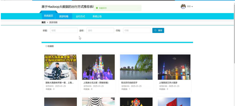Click publish date under 湿地大海森林 card
The width and height of the screenshot is (235, 106).
click(56, 86)
